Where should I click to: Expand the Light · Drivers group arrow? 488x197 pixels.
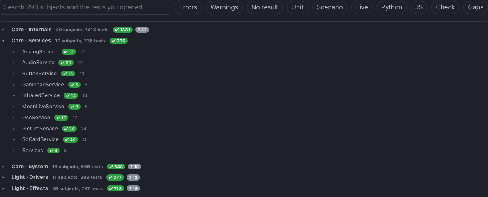coord(3,177)
